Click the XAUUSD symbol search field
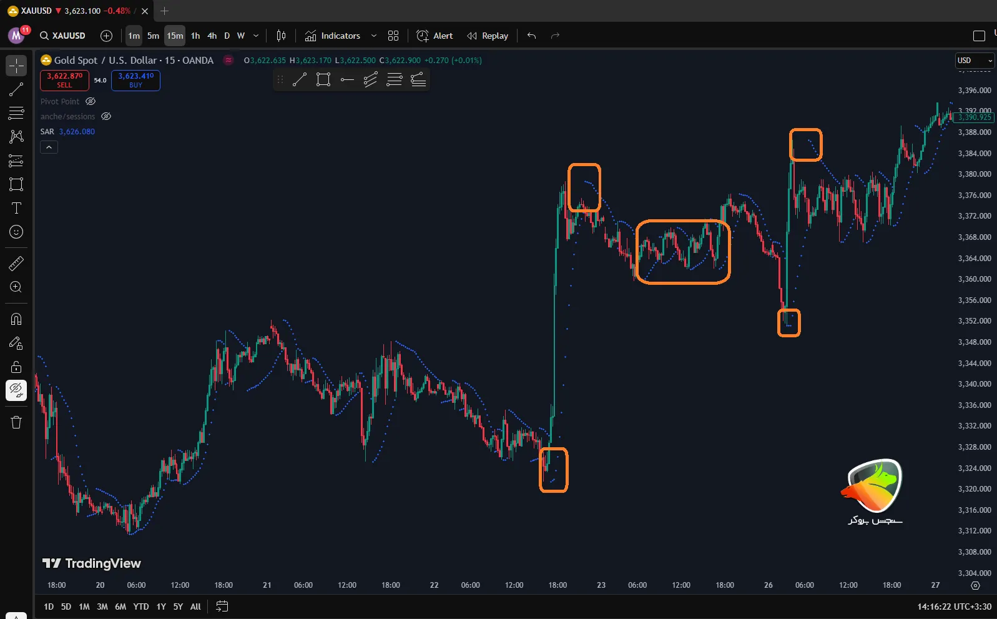This screenshot has width=997, height=619. [x=63, y=36]
